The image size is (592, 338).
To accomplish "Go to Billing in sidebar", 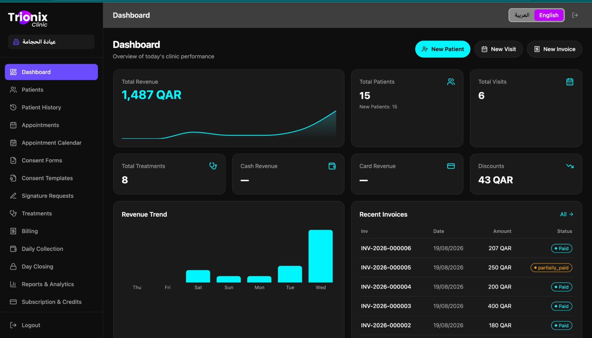I will click(x=51, y=231).
